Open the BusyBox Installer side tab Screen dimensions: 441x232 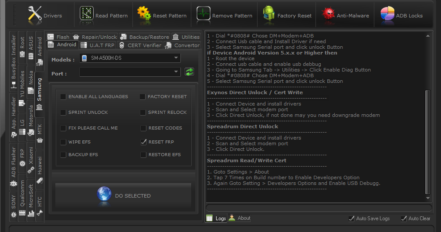13,61
